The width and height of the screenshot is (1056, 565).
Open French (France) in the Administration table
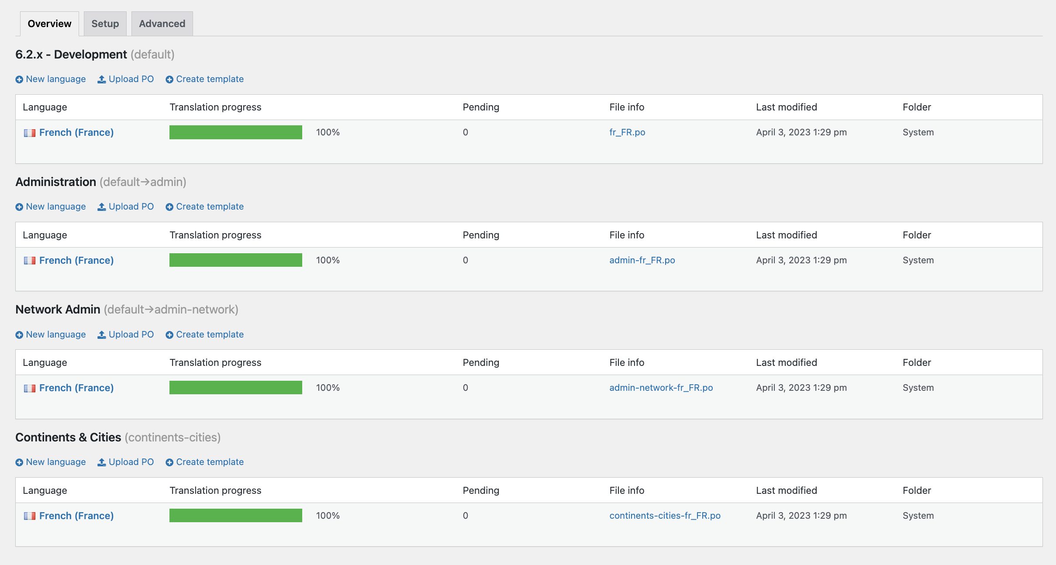tap(76, 260)
